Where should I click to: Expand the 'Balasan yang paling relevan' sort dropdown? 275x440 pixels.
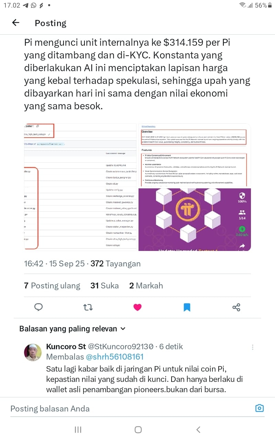73,329
